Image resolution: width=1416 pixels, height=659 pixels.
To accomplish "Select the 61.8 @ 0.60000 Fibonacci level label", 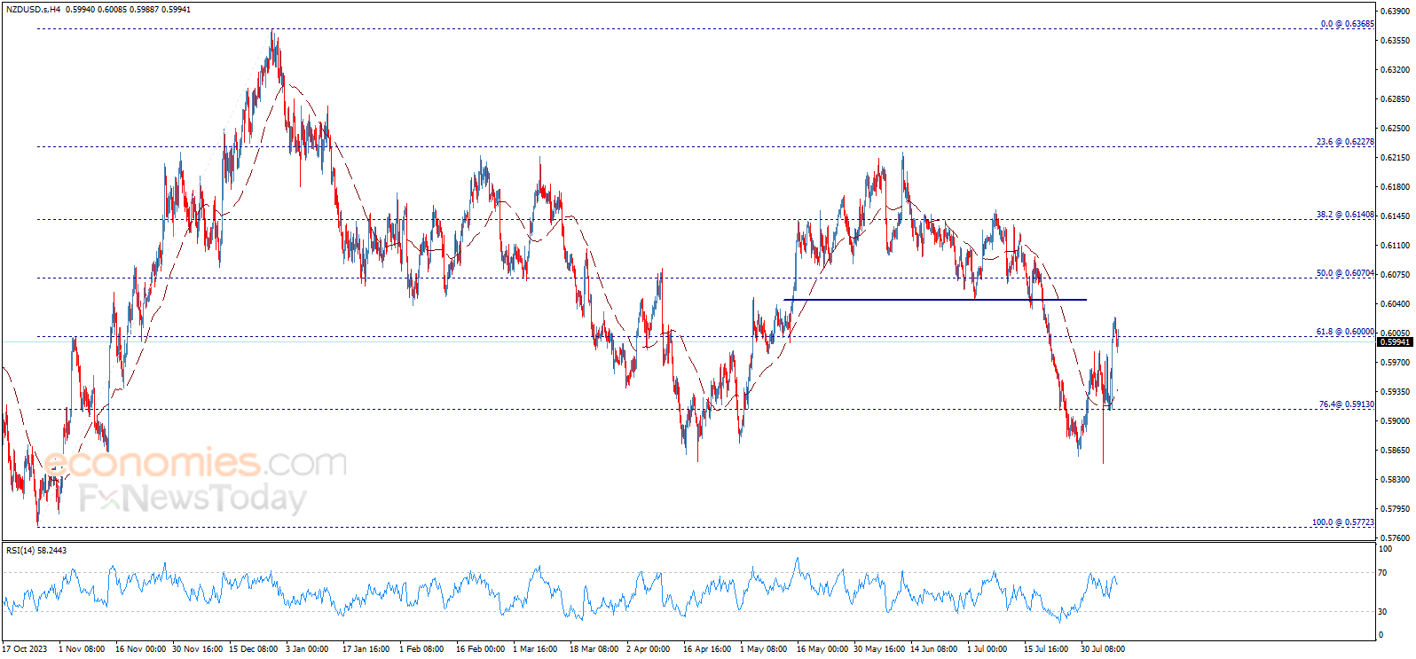I will pos(1345,332).
